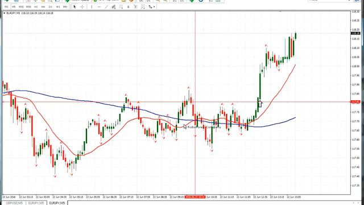Pick the Vertical Line drawing tool
Screen dimensions: 364x205
pos(92,7)
